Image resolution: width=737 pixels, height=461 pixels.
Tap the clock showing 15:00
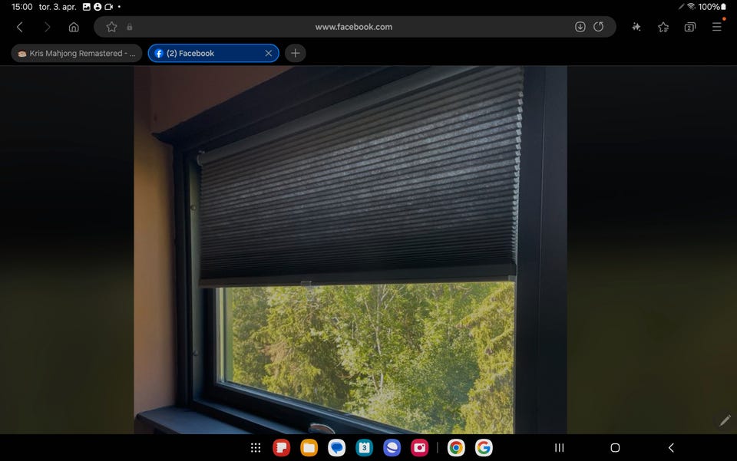22,7
